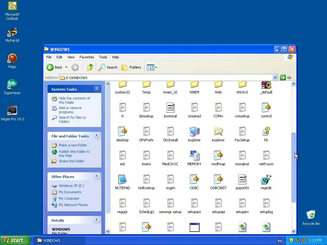
Task: Go to My Network Places
Action: (73, 205)
